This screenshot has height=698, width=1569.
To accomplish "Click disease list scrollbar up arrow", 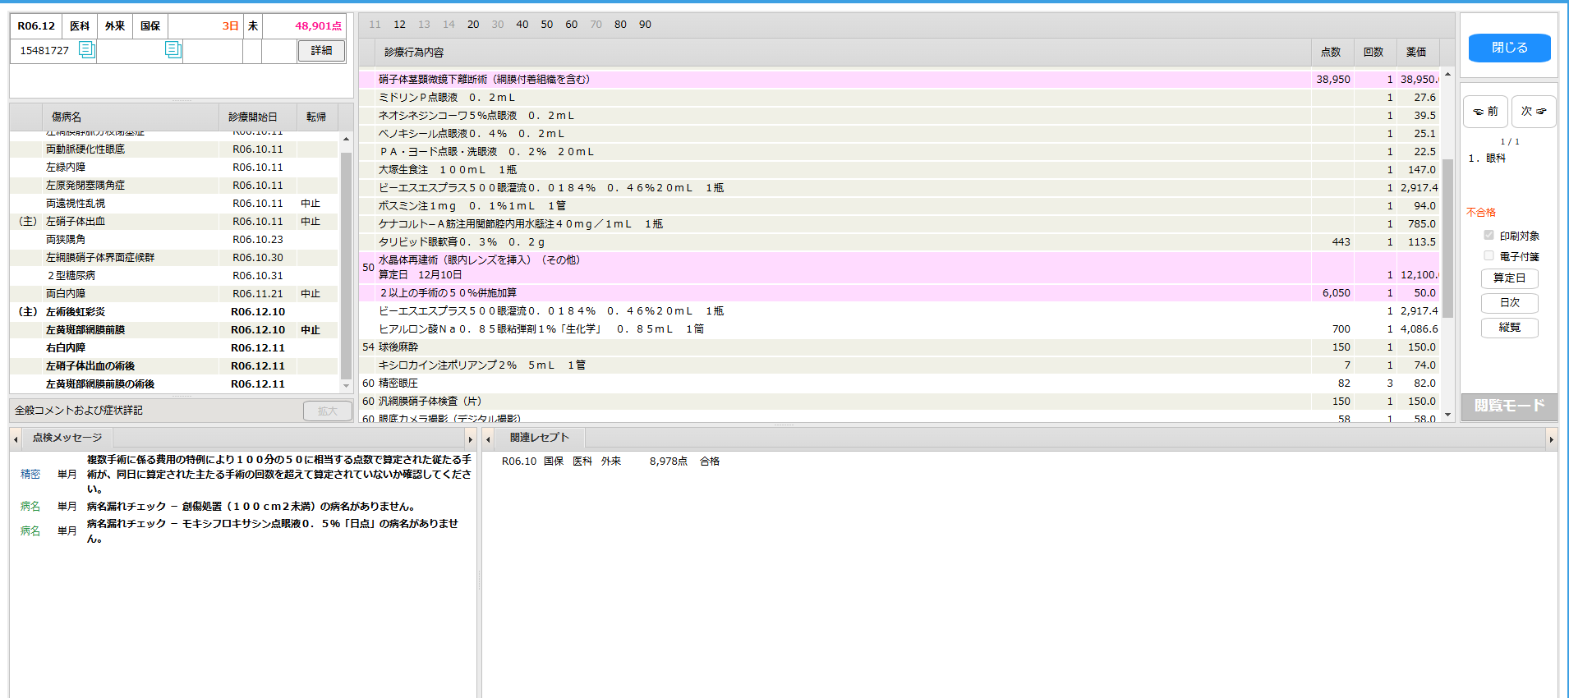I will (x=346, y=139).
